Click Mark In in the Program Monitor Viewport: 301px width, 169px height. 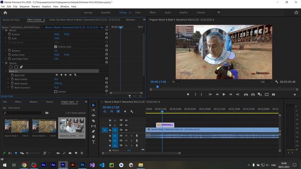click(195, 94)
